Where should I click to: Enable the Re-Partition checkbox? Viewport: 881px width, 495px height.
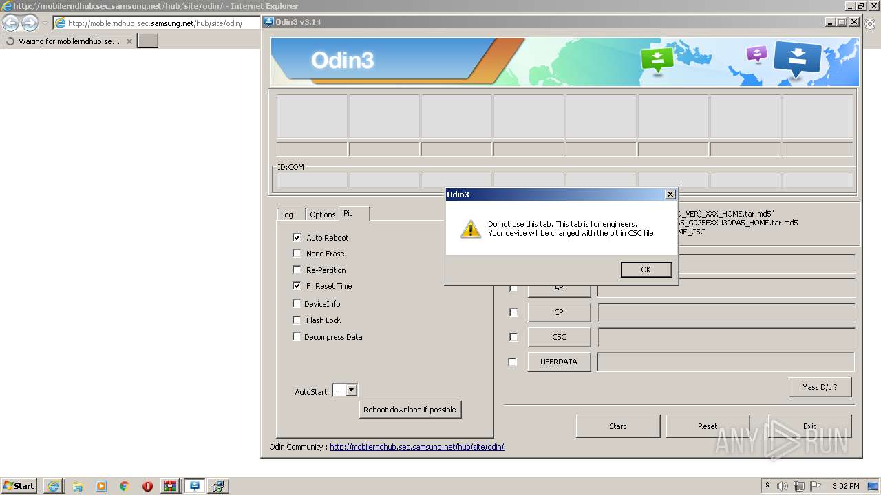click(x=297, y=269)
